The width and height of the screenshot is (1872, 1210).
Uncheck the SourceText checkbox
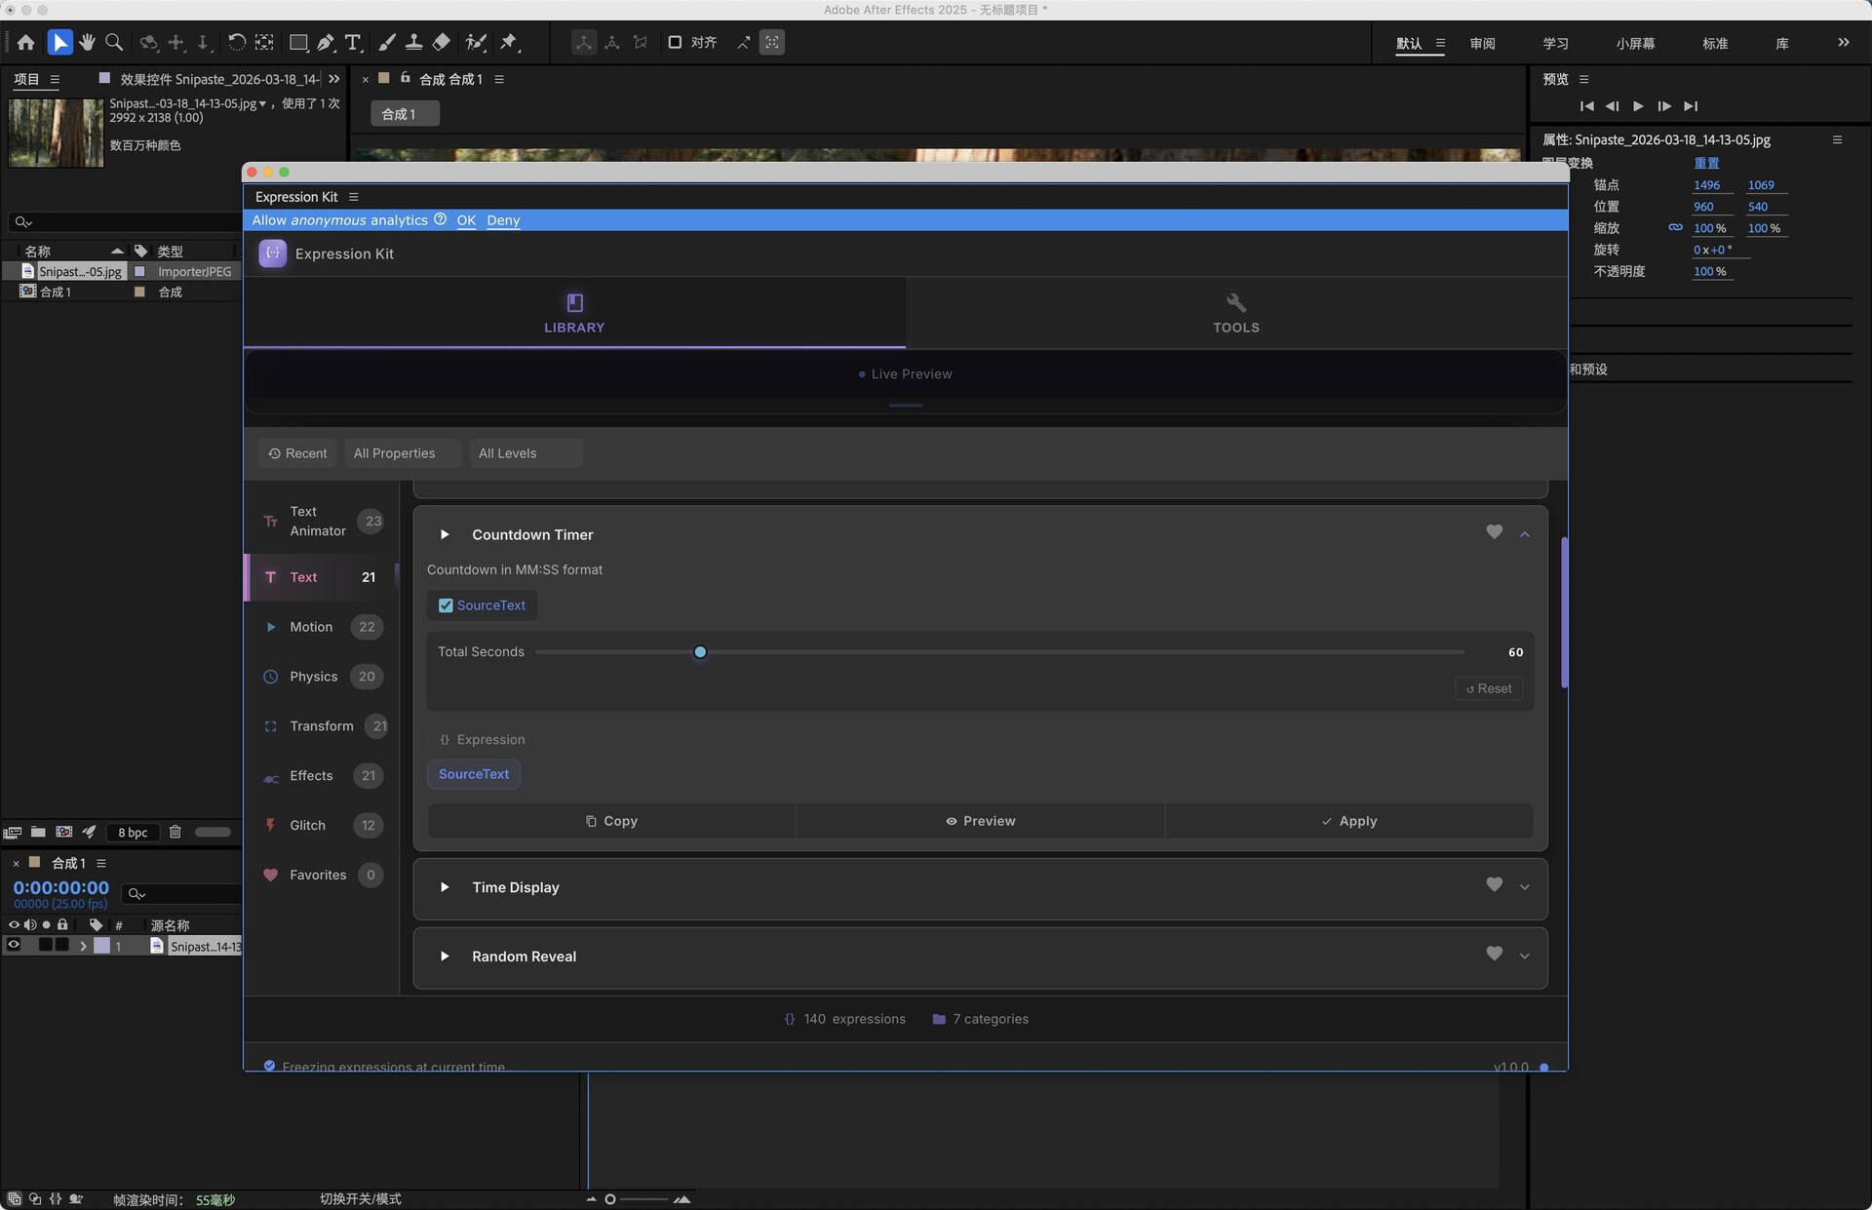[446, 605]
